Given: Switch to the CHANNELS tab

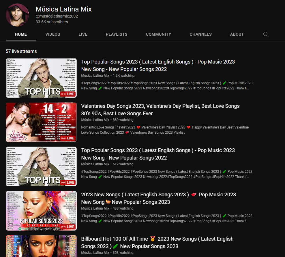Looking at the screenshot, I should 200,34.
